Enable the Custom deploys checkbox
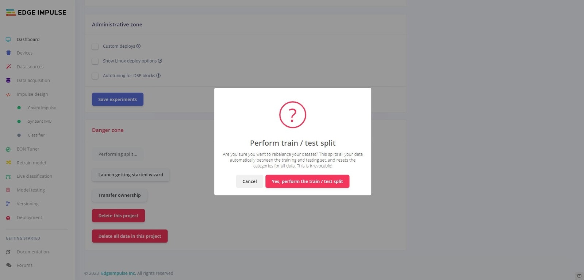 (95, 46)
